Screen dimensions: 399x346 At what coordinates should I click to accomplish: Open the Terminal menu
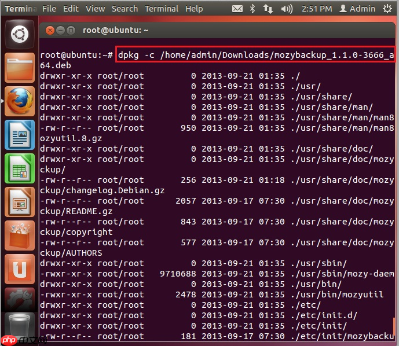[x=162, y=9]
